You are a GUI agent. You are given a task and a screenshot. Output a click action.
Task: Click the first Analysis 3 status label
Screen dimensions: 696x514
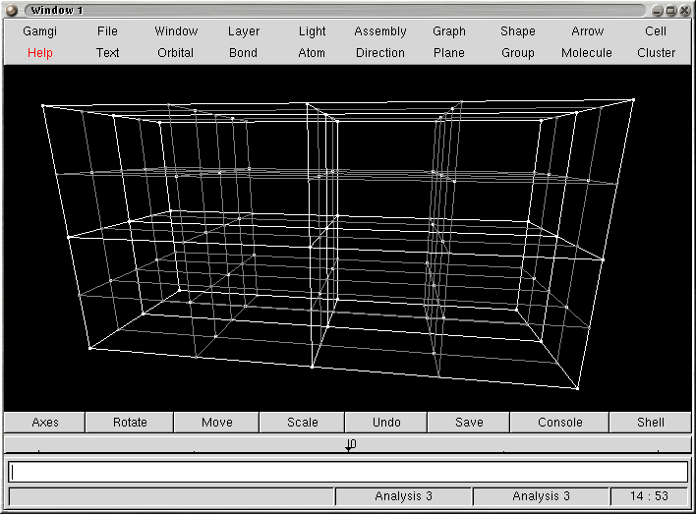(x=403, y=496)
